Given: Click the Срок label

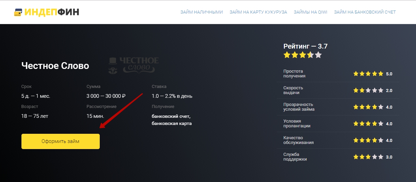Looking at the screenshot, I should coord(26,87).
